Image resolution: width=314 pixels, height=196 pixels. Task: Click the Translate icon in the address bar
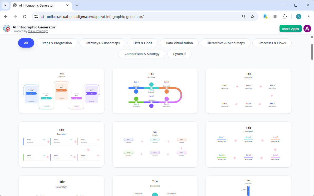(265, 16)
